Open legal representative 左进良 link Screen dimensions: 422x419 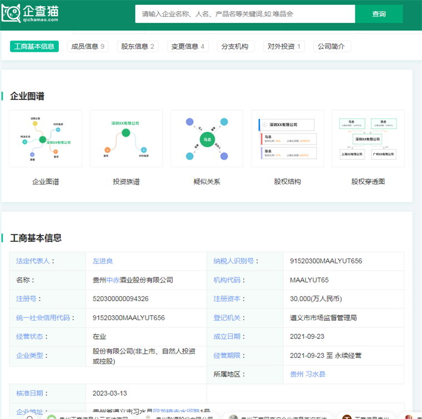[x=103, y=261]
